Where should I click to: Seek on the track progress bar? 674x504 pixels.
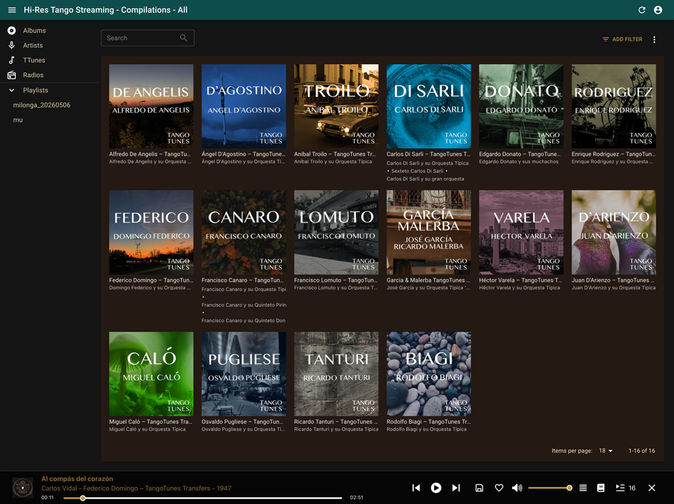click(x=202, y=498)
